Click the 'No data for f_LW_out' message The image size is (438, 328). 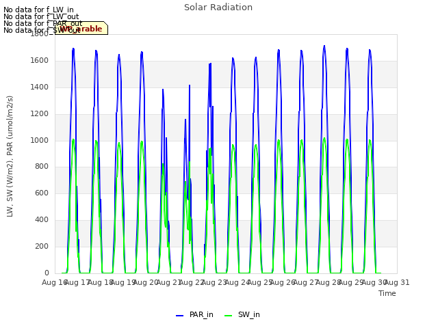tap(41, 16)
